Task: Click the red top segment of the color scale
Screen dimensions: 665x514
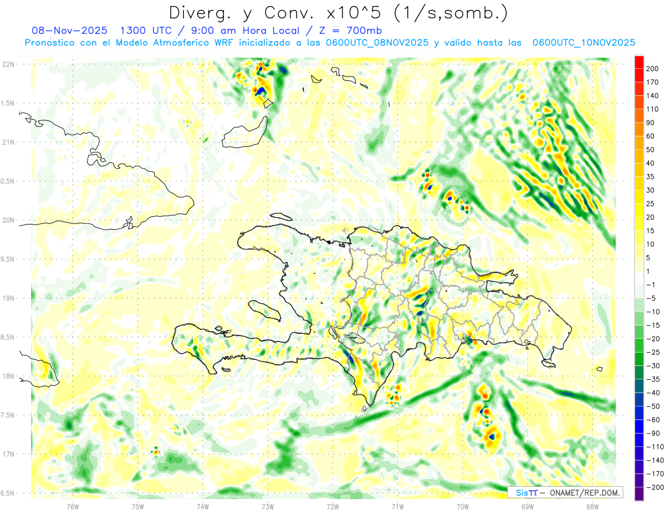Action: click(639, 62)
